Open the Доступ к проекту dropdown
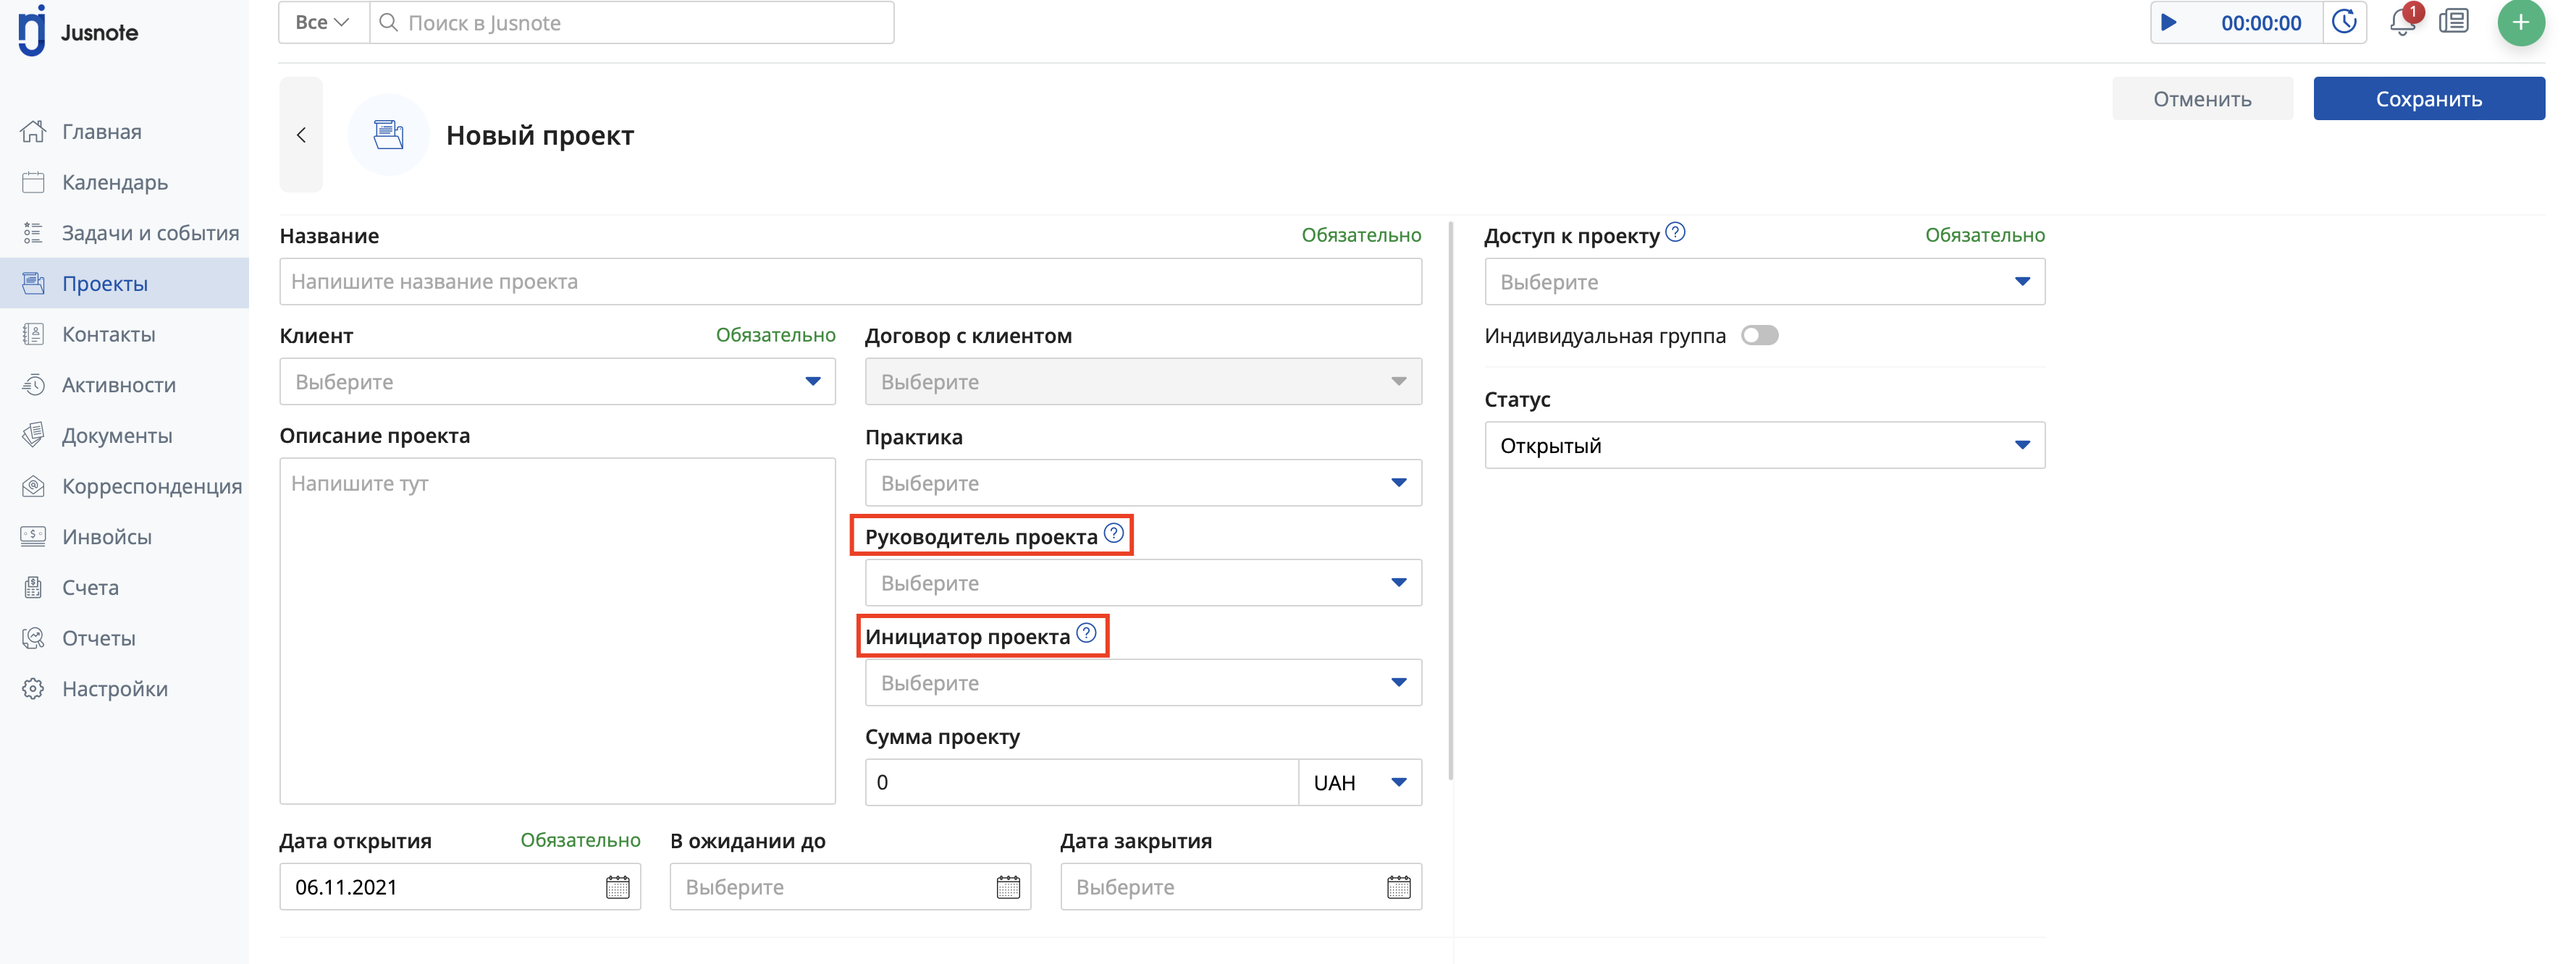 click(x=1764, y=282)
